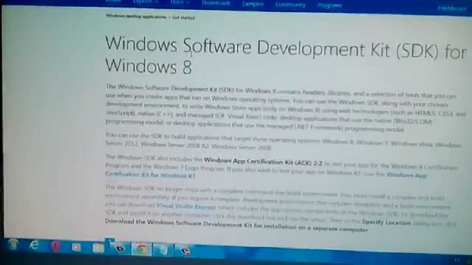Open the Samples nav item

pyautogui.click(x=253, y=4)
